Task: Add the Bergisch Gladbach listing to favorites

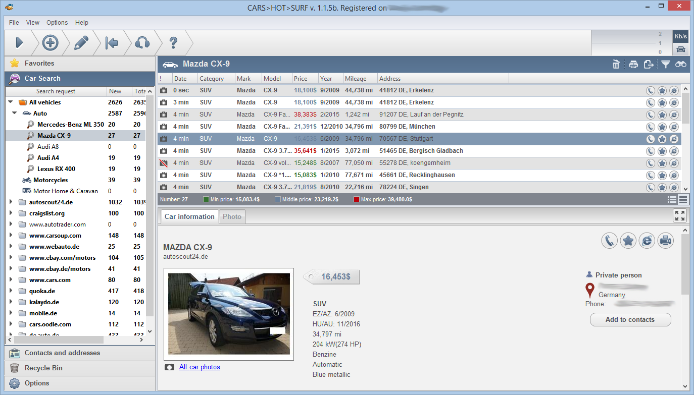Action: (x=662, y=151)
